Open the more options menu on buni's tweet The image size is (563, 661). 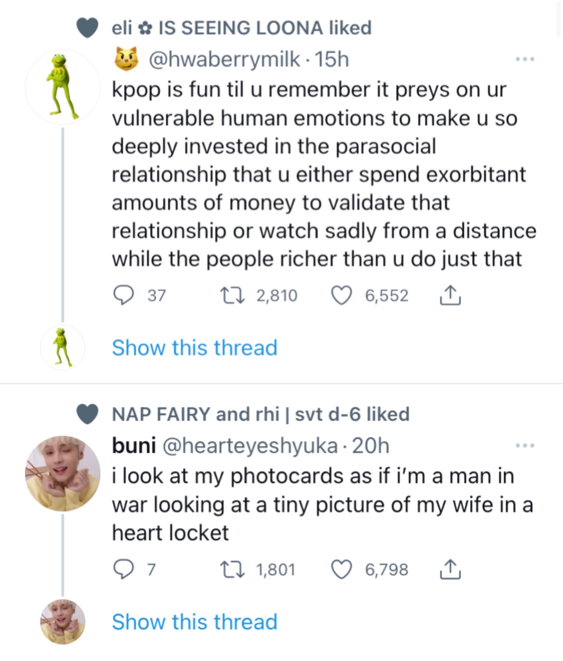click(525, 446)
